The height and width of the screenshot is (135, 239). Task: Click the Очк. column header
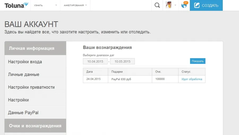point(165,71)
